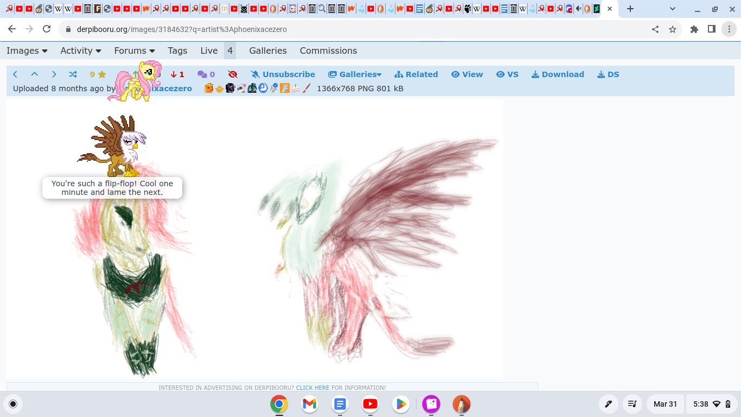This screenshot has width=741, height=417.
Task: Open the calendar from Mar 31 date
Action: click(x=665, y=404)
